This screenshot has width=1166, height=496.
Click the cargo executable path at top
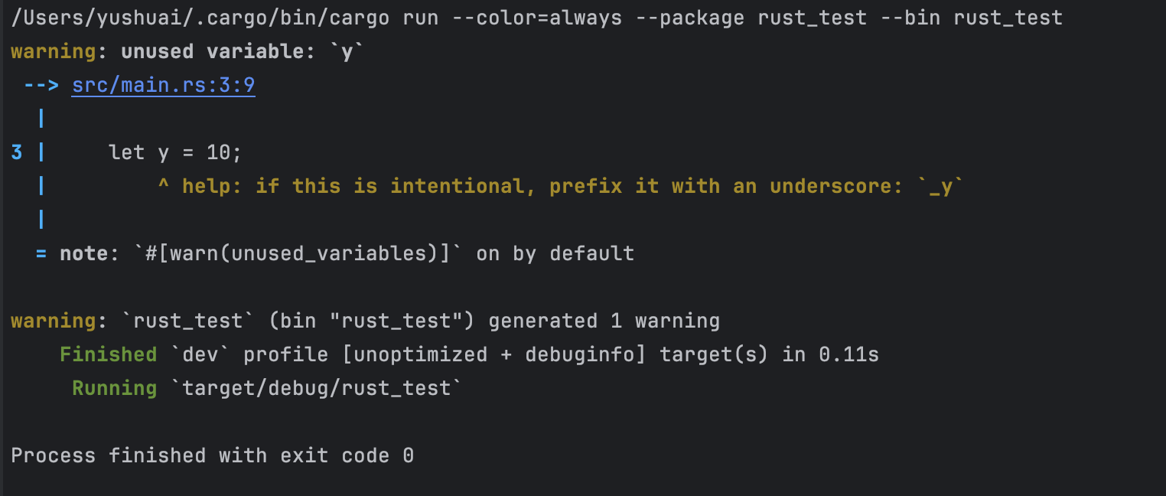coord(200,18)
